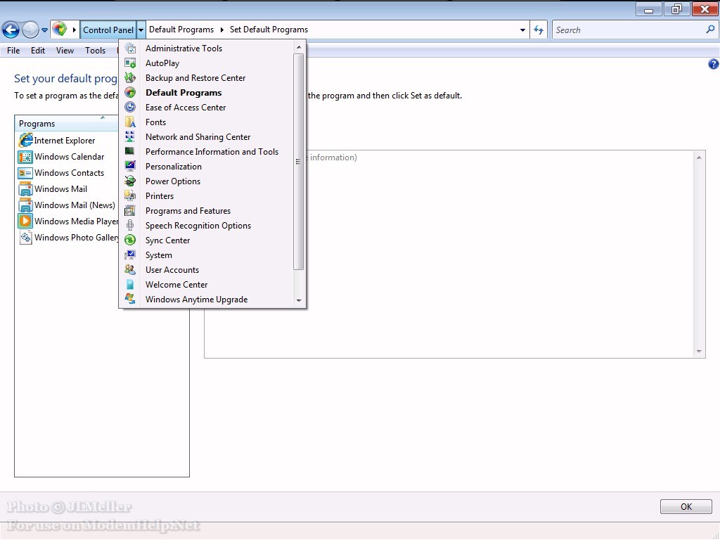Click the Set Default Programs breadcrumb

269,30
